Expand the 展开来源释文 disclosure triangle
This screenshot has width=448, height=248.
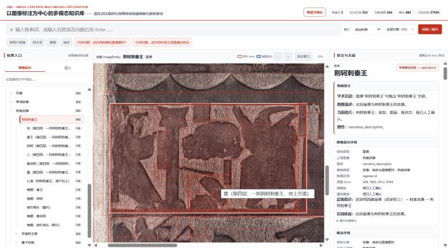click(337, 221)
